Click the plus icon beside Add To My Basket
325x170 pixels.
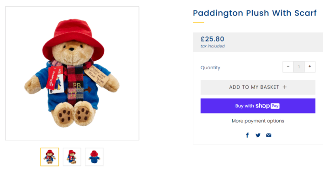point(285,87)
